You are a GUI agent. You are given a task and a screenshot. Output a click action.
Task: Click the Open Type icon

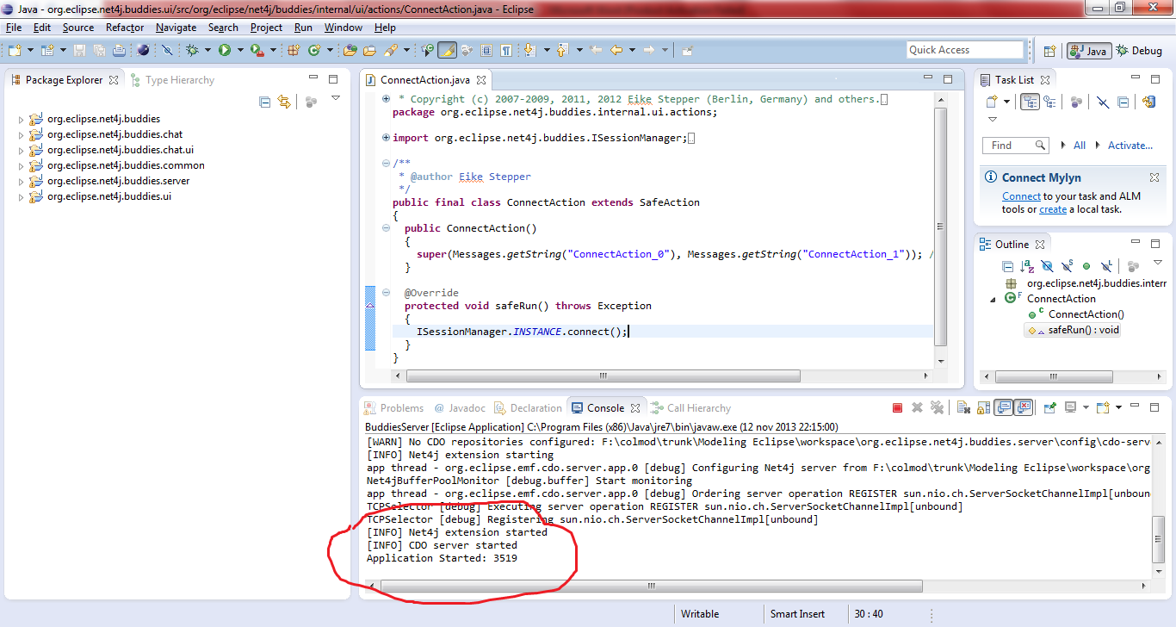(350, 50)
